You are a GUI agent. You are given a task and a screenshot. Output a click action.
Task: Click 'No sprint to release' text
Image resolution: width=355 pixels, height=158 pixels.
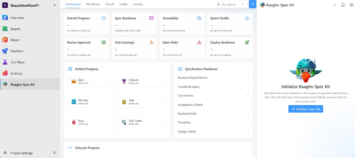point(220,55)
